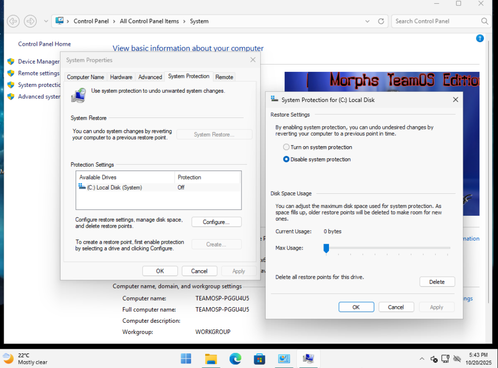Screen dimensions: 498x368
Task: Click the Control Panel taskbar icon
Action: (x=284, y=358)
